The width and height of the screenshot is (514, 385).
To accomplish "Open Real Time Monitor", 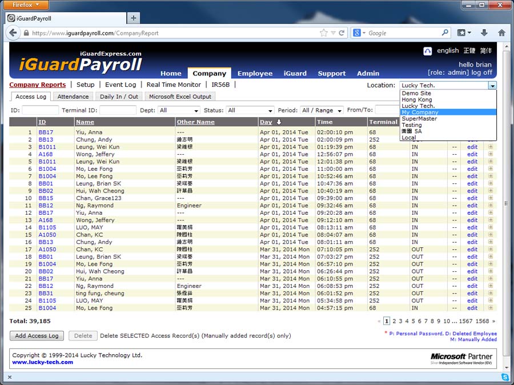I will [174, 85].
